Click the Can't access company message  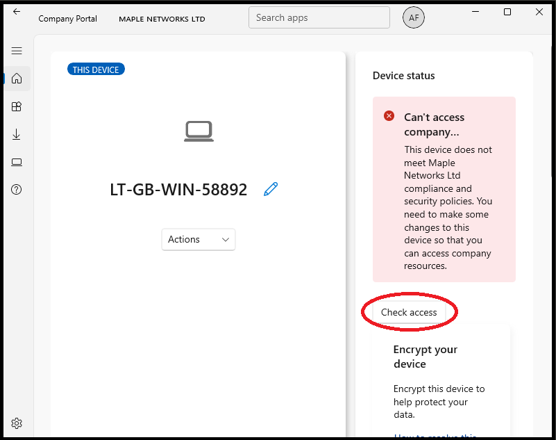(x=434, y=124)
